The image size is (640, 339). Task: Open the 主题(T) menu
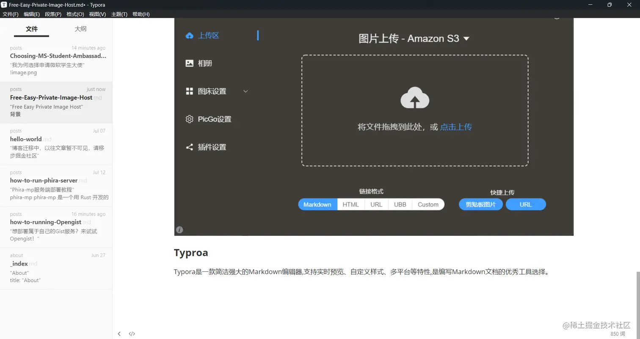[119, 14]
